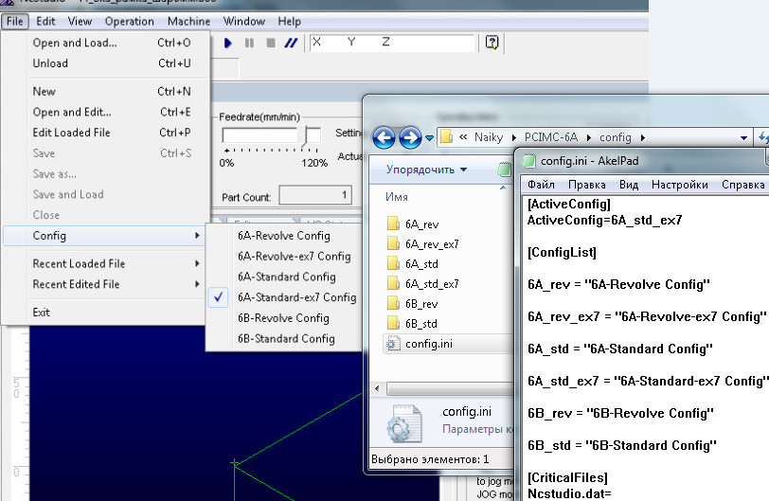Click the Имя column header in Explorer
Image resolution: width=769 pixels, height=501 pixels.
point(396,197)
